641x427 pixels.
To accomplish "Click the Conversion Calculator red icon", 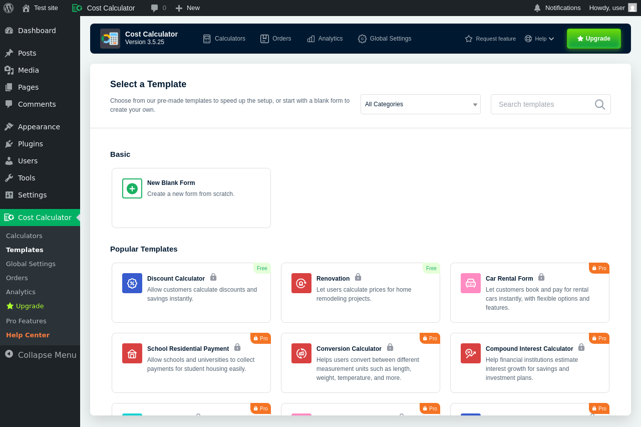I will tap(301, 353).
